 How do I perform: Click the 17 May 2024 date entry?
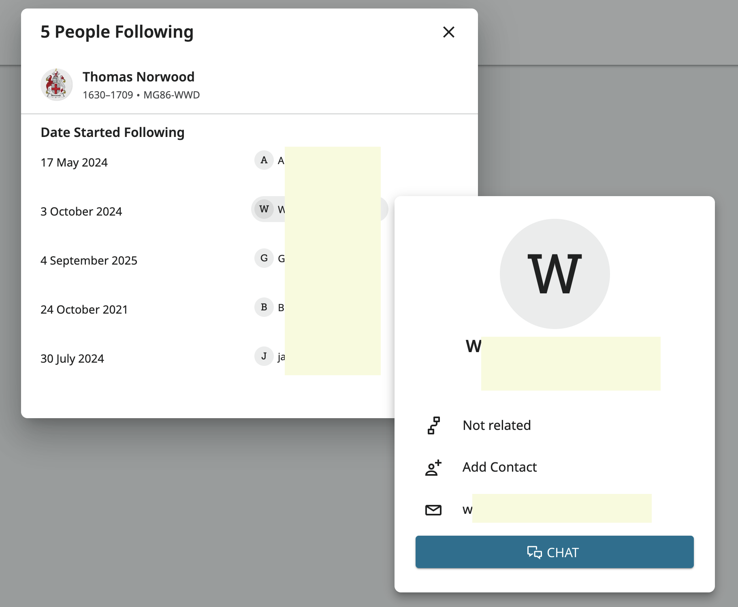[x=74, y=162]
